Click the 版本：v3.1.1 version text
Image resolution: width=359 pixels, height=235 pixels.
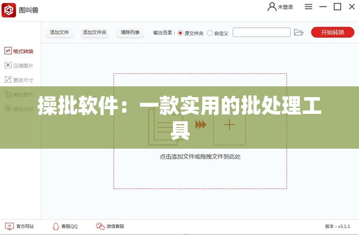point(337,227)
